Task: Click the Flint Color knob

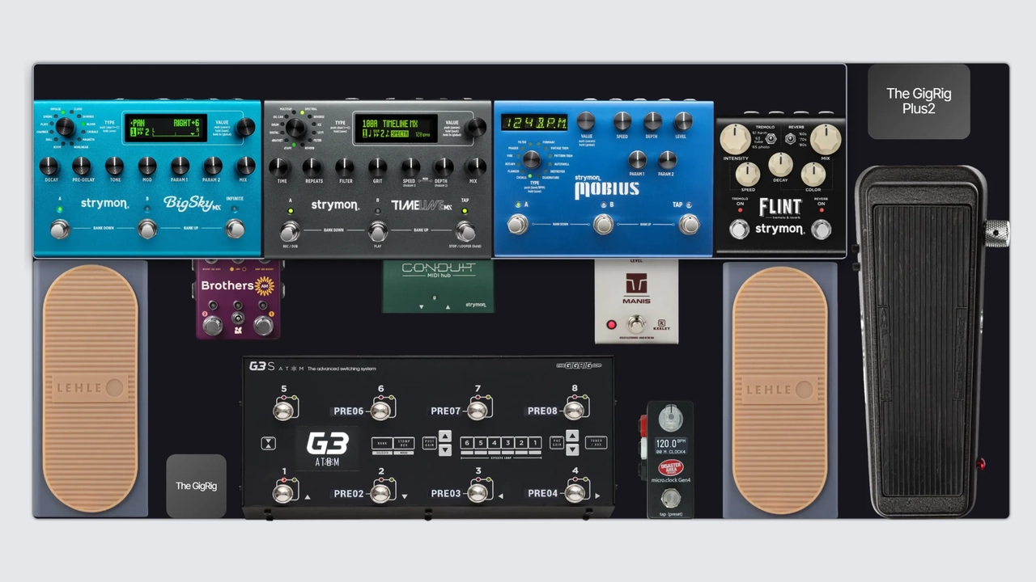Action: click(813, 174)
